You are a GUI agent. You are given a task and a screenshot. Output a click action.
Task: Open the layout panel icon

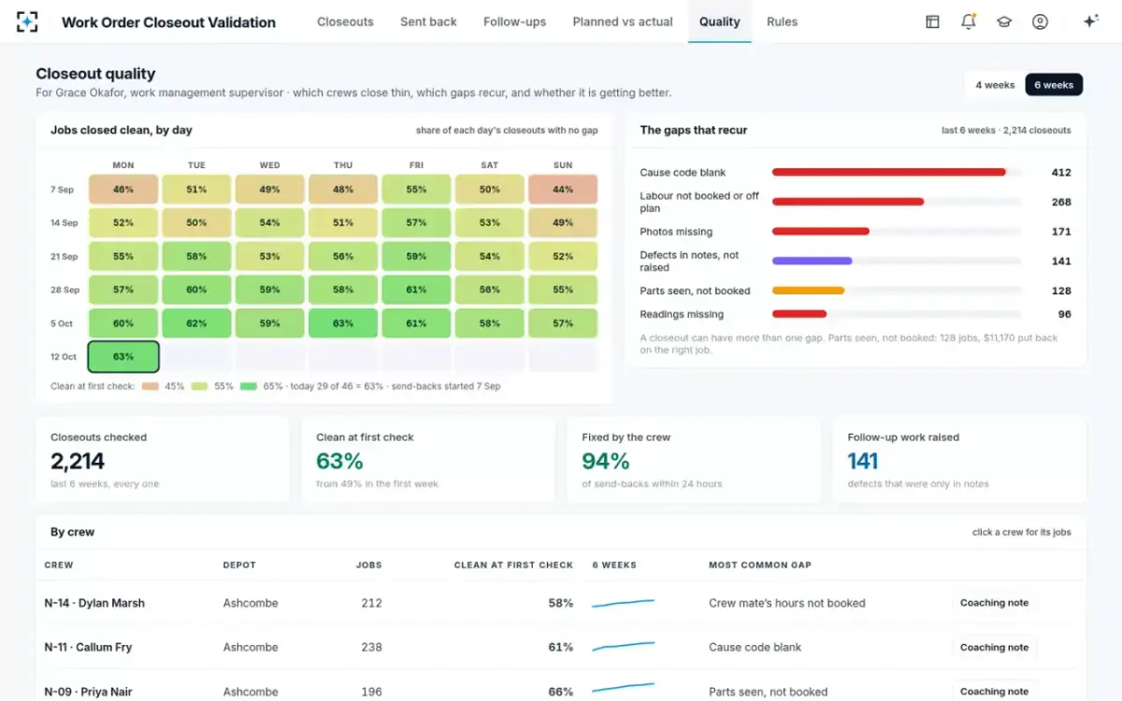tap(932, 21)
